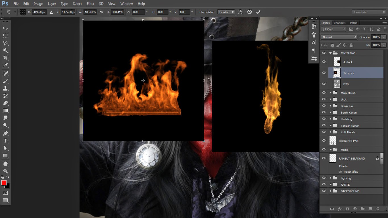Select the Pen tool
Image resolution: width=388 pixels, height=218 pixels.
5,133
